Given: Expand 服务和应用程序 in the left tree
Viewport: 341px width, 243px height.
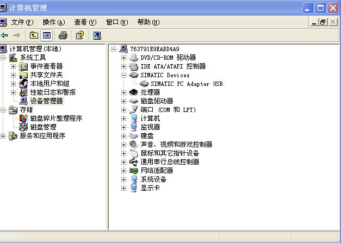Looking at the screenshot, I should click(x=4, y=136).
